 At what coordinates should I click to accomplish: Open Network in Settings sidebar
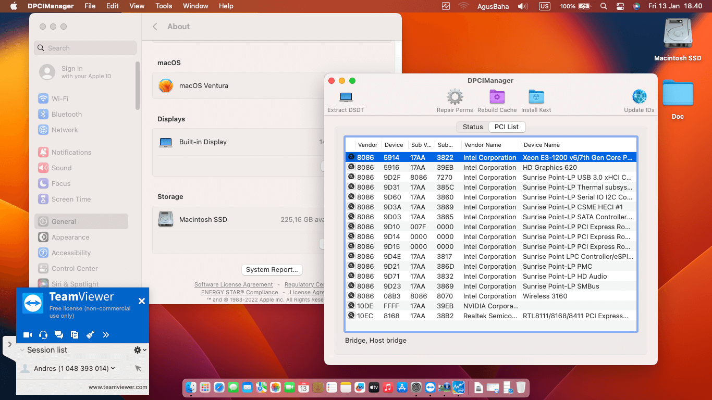[81, 130]
